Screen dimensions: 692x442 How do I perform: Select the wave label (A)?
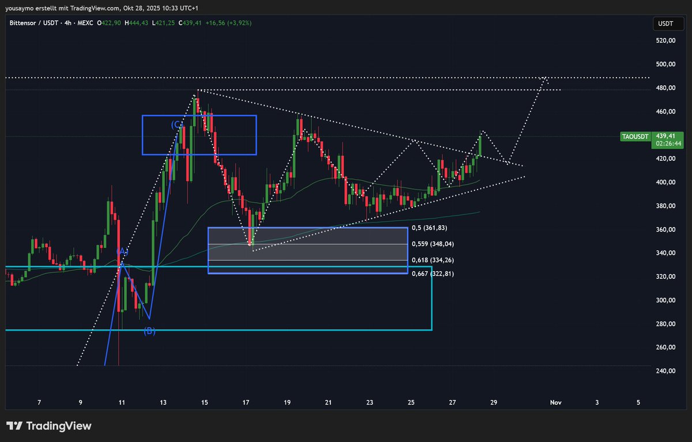coord(122,251)
